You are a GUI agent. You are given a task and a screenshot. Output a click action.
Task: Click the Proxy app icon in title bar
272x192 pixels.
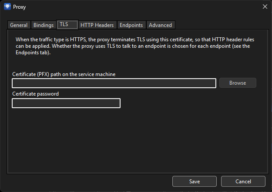pos(7,7)
